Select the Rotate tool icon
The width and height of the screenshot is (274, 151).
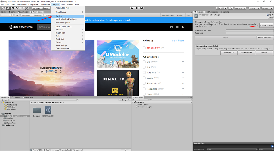coord(13,8)
